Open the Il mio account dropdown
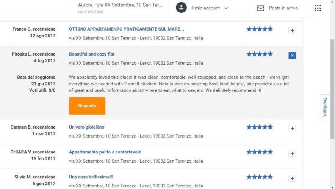The image size is (335, 189). point(210,8)
